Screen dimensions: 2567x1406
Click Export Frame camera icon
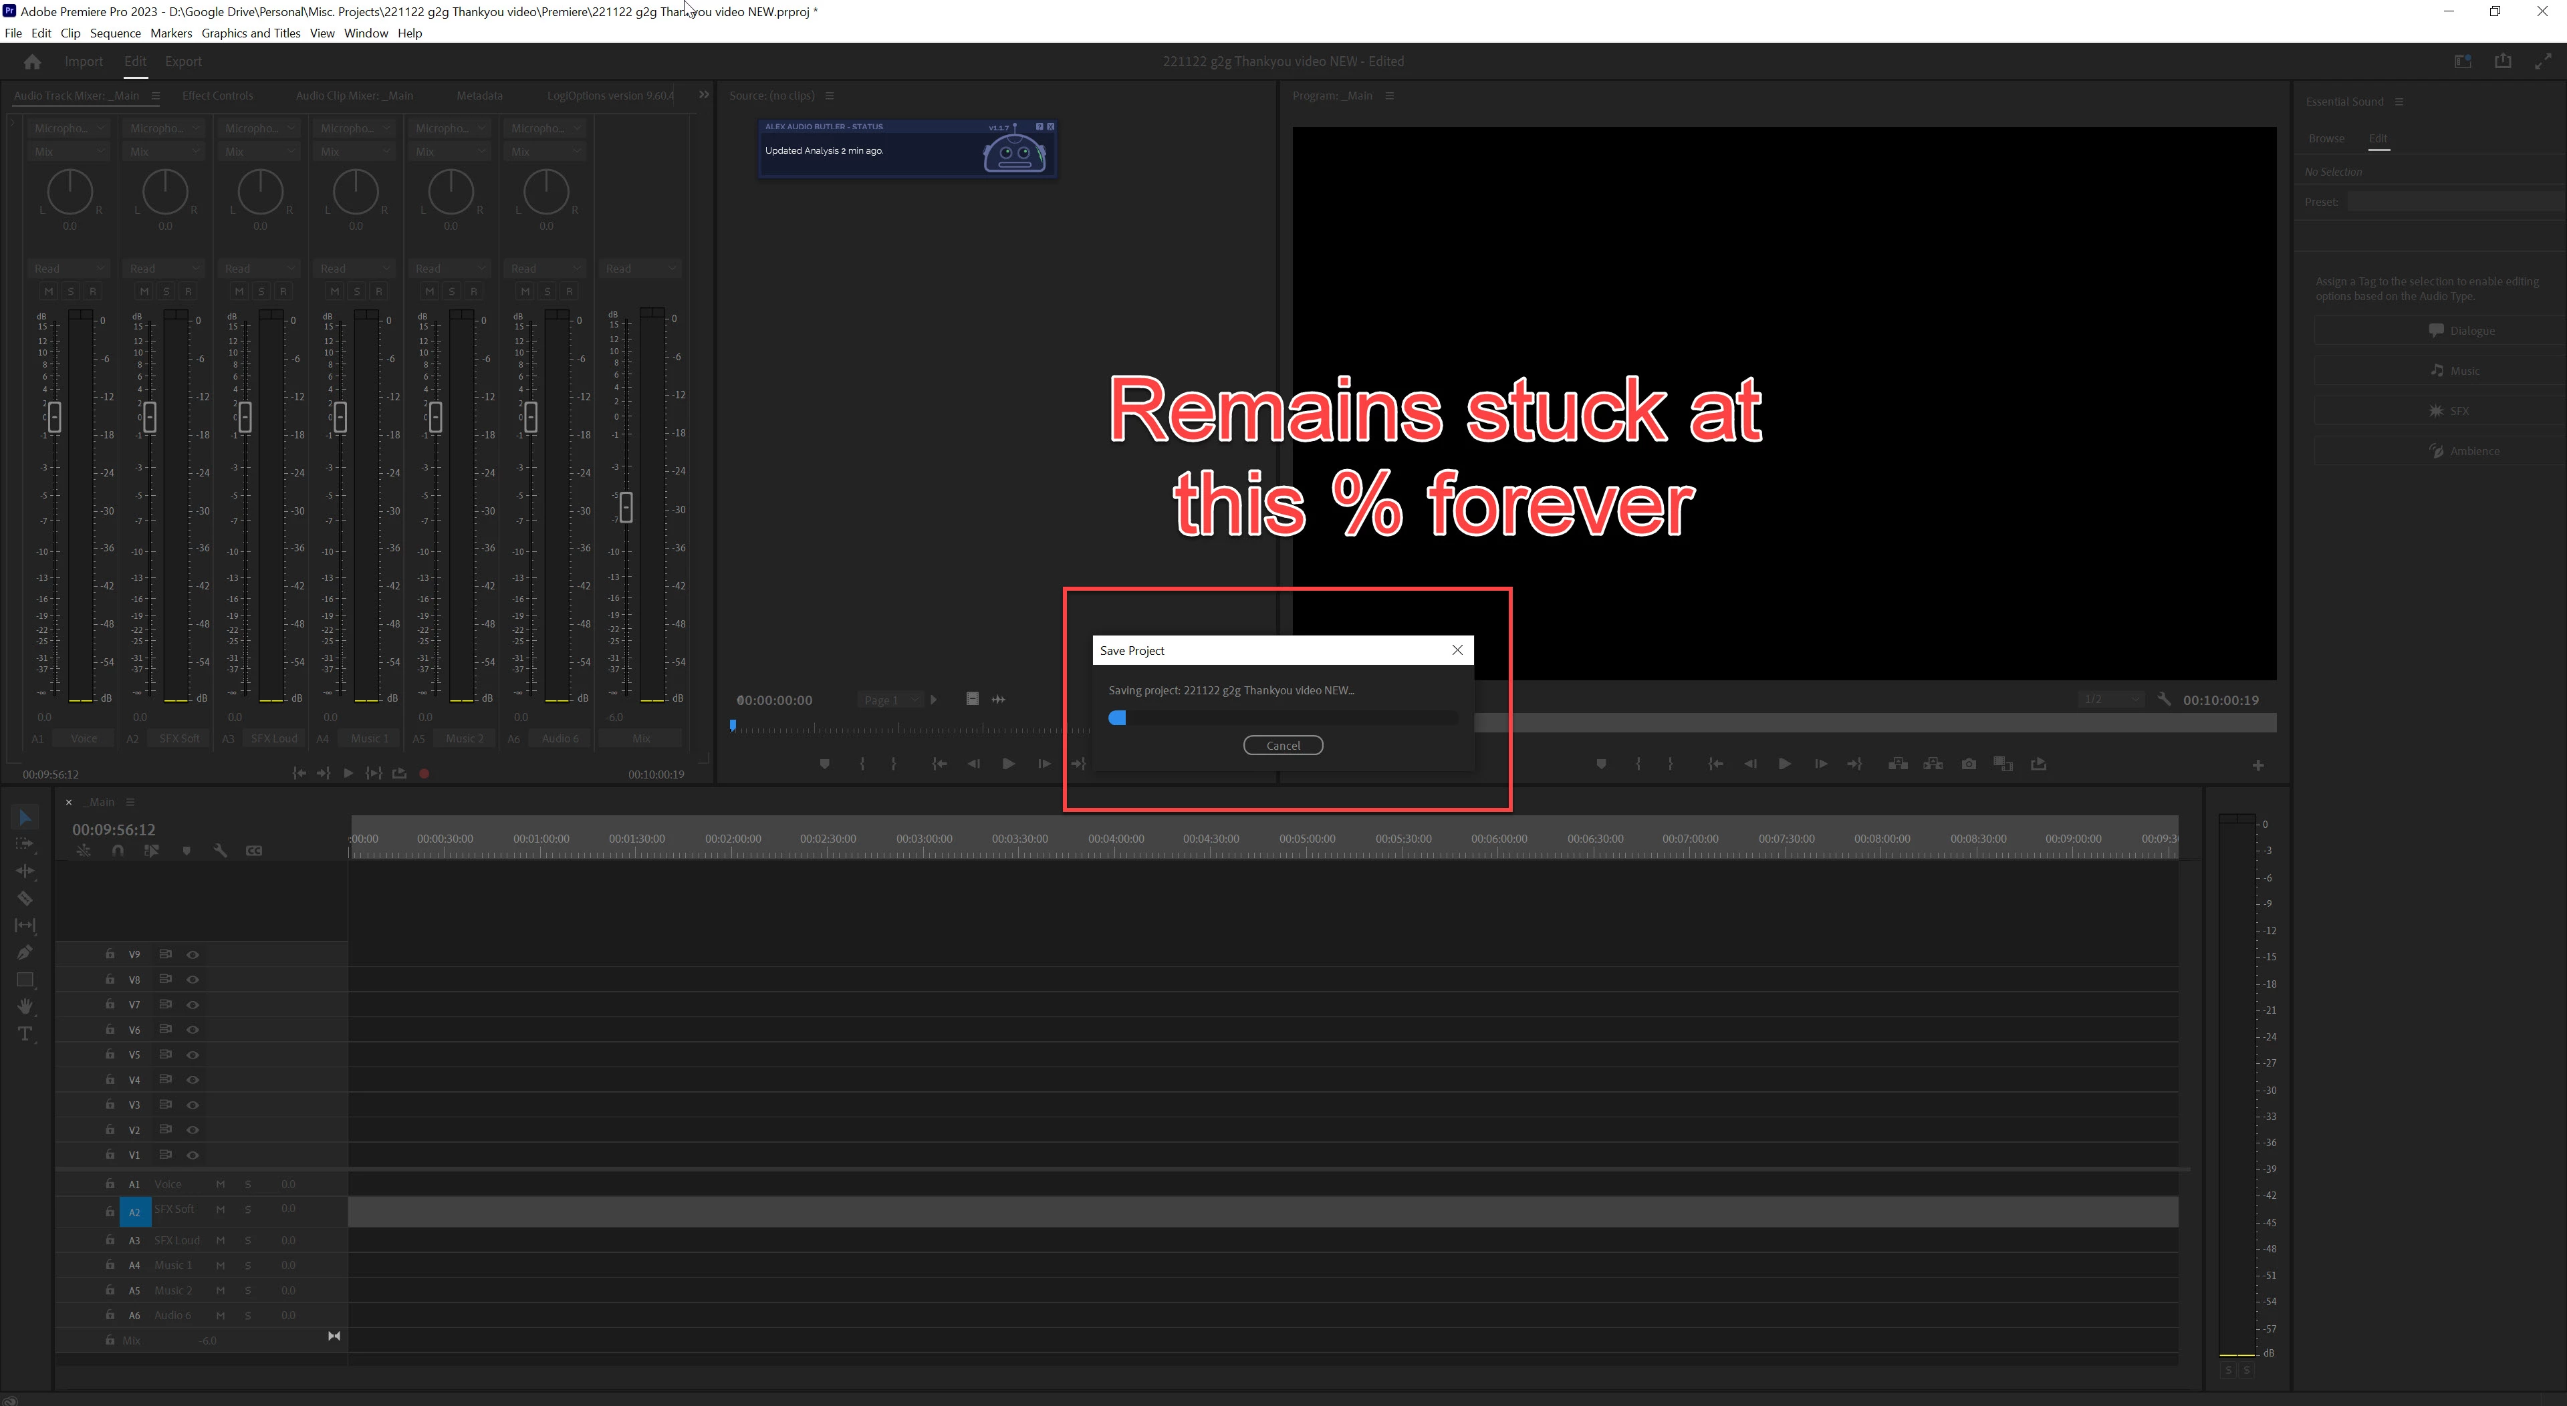pos(1968,764)
